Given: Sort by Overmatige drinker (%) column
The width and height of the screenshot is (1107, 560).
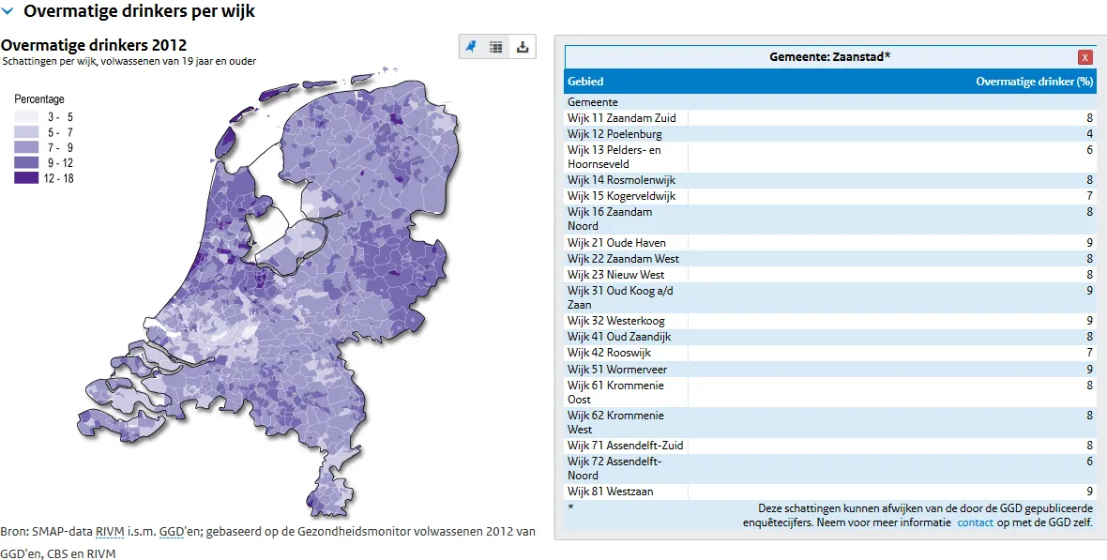Looking at the screenshot, I should point(1034,82).
